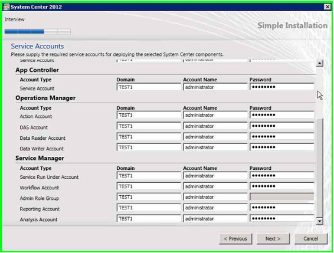
Task: Click the Admin Role Group label
Action: (x=40, y=198)
